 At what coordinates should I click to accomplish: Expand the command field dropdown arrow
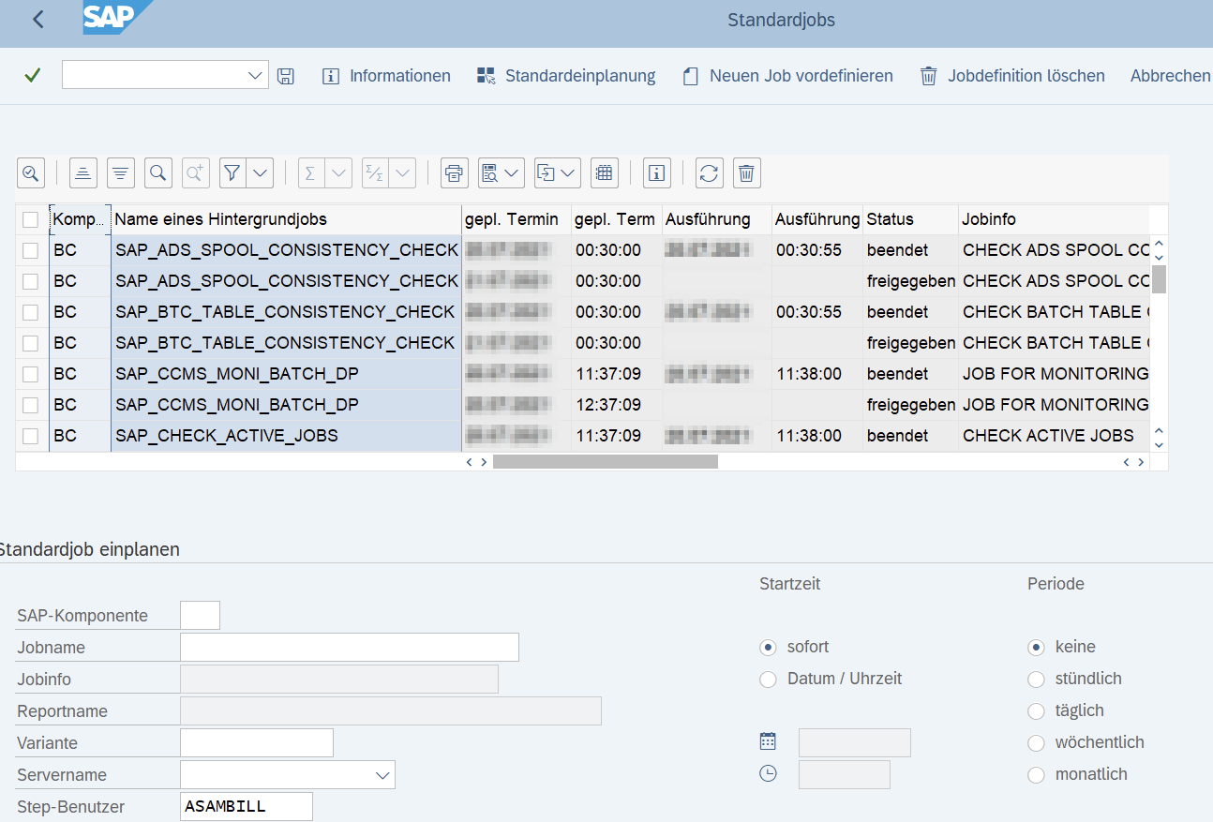256,75
